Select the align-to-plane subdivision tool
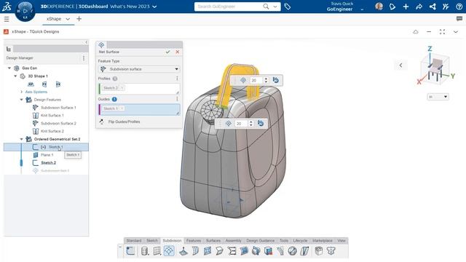 tap(183, 251)
